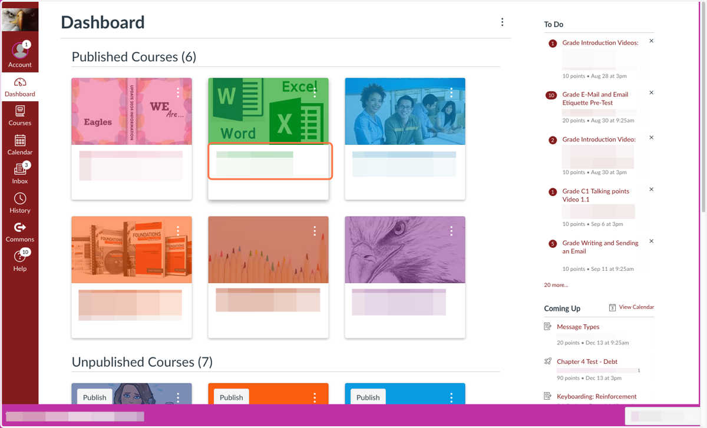
Task: Click the 5 badge on Writing Email item
Action: pyautogui.click(x=552, y=244)
